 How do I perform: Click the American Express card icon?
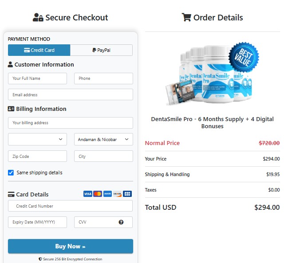pyautogui.click(x=107, y=194)
